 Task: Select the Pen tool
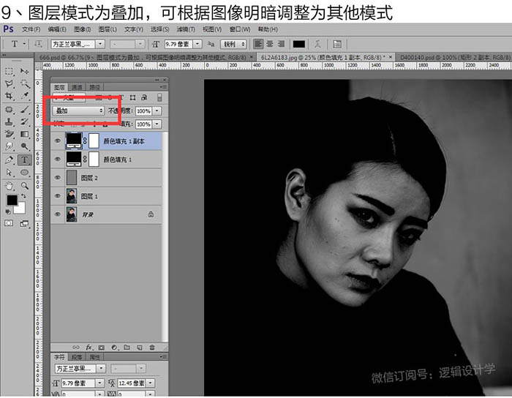(x=9, y=160)
